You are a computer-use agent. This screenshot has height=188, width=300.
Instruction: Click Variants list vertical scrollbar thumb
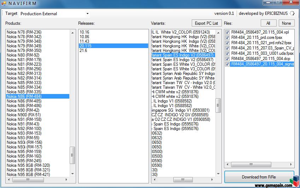tap(218, 105)
